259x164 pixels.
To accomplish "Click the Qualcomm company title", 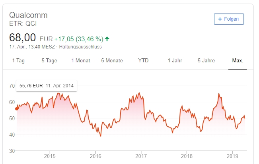I will 28,15.
